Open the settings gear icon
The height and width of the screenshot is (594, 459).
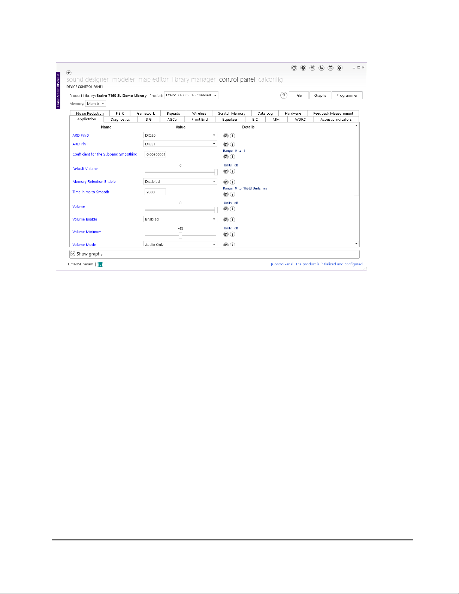coord(339,68)
